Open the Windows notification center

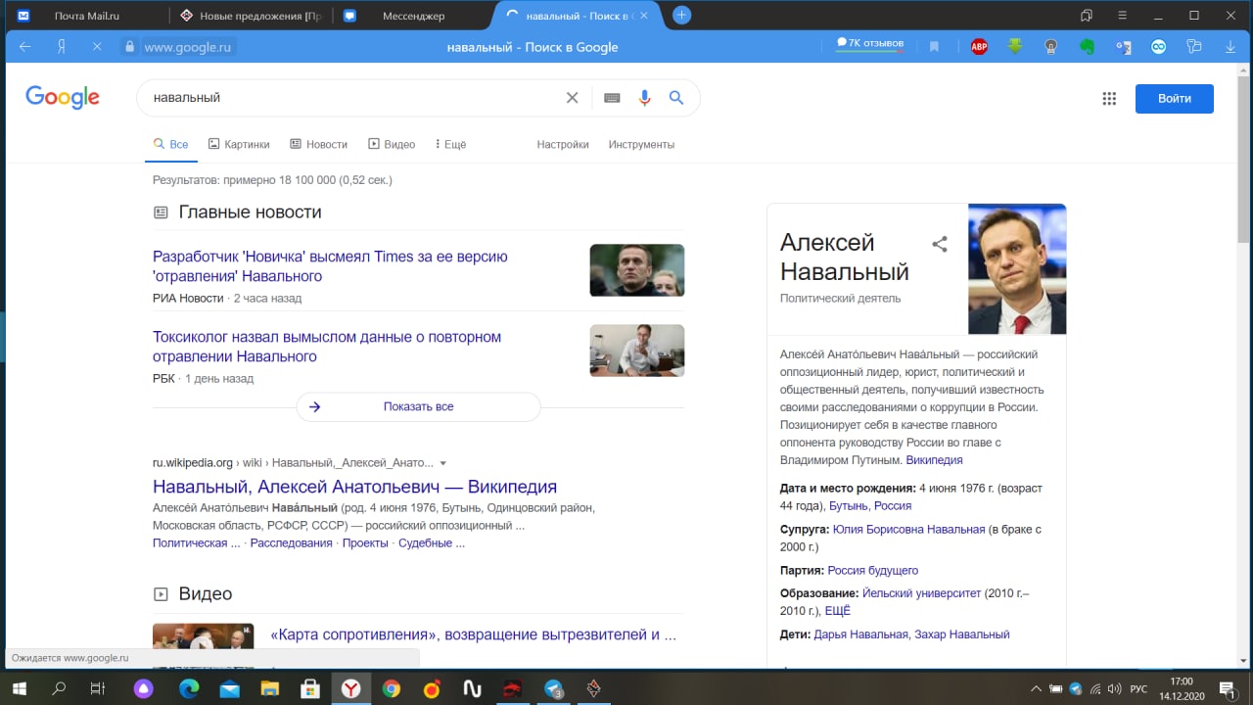click(x=1225, y=688)
